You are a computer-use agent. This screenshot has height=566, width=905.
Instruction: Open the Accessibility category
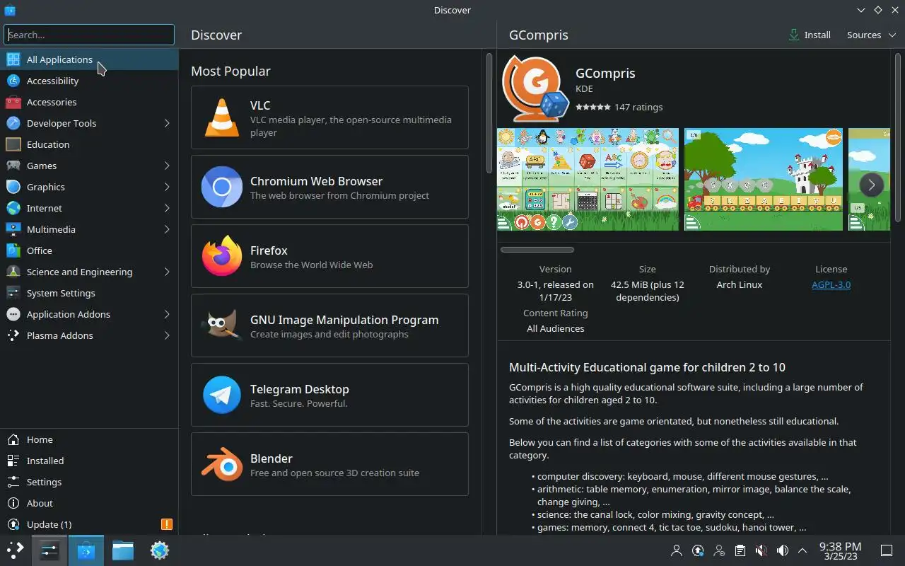pos(89,81)
